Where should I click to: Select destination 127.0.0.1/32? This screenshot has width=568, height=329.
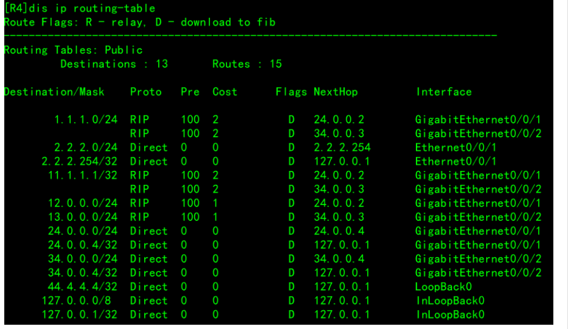[79, 315]
